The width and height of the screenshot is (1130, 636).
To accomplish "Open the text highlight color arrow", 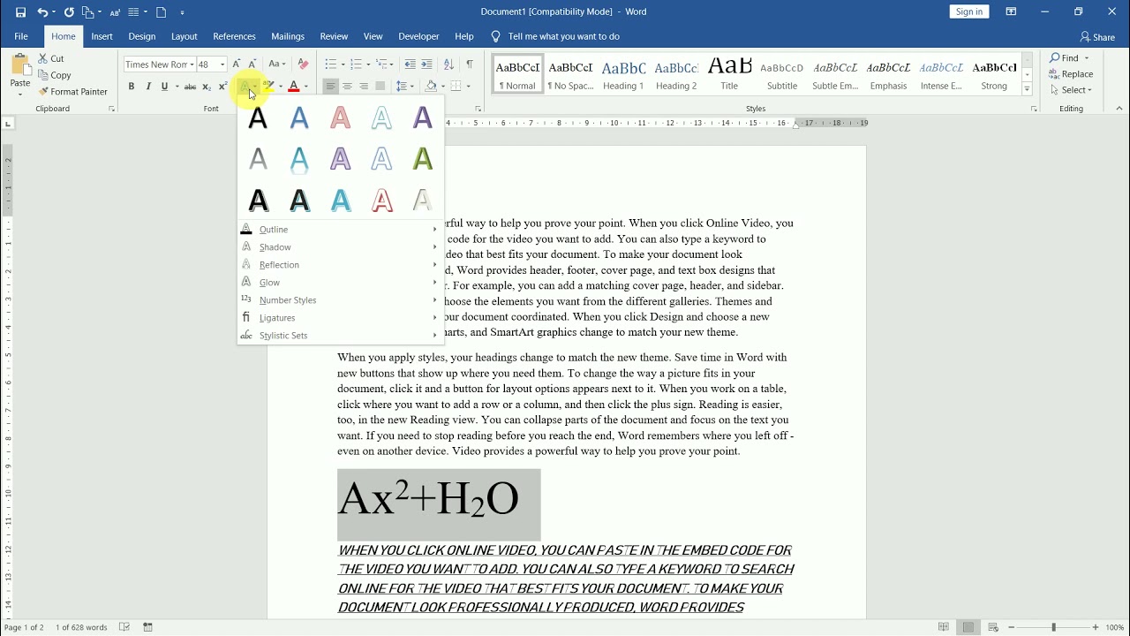I will pyautogui.click(x=281, y=87).
